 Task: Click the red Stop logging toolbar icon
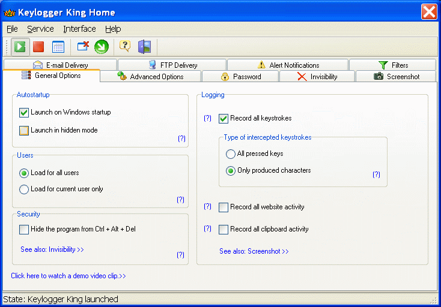pos(38,47)
